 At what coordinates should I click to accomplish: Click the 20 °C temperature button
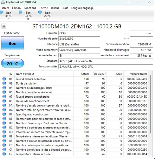(x=12, y=63)
